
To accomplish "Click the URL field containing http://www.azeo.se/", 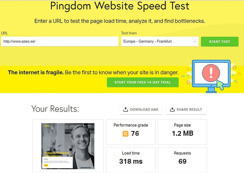I will pos(59,41).
